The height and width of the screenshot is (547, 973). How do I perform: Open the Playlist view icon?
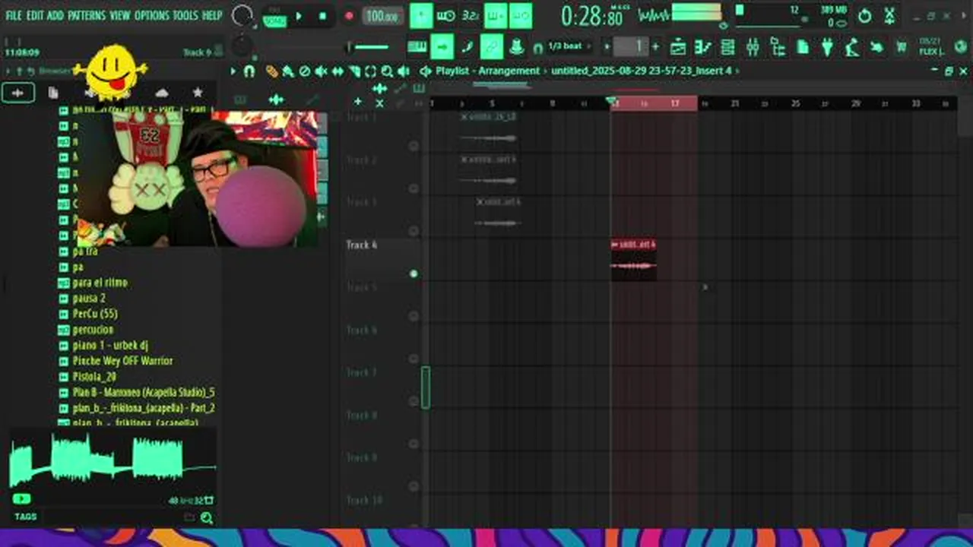678,47
